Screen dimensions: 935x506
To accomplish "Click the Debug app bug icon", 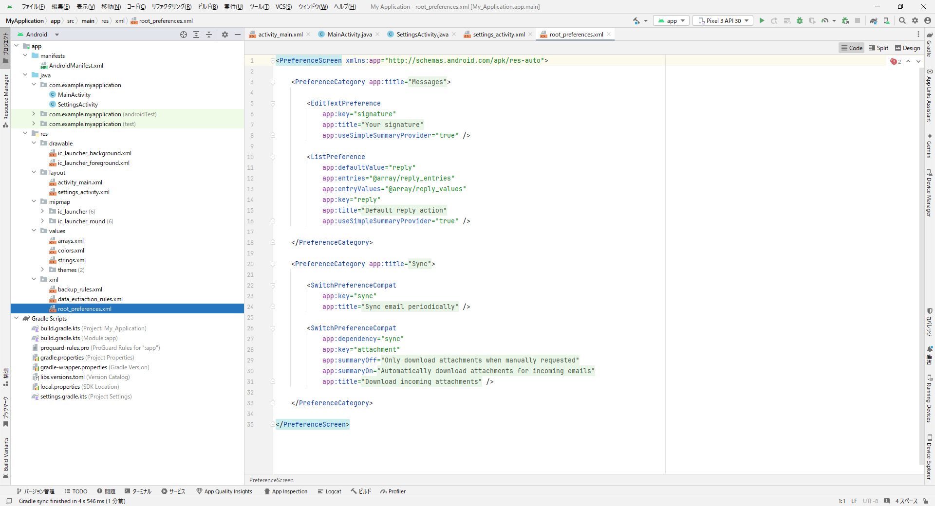I will 800,20.
